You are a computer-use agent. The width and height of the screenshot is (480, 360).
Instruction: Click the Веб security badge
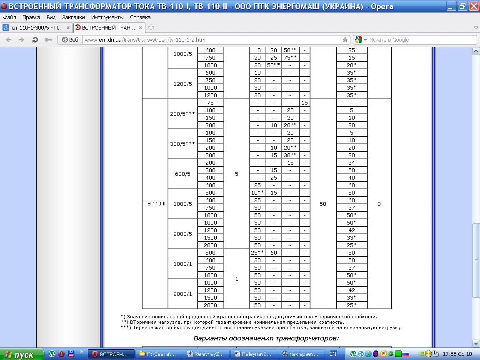click(70, 40)
